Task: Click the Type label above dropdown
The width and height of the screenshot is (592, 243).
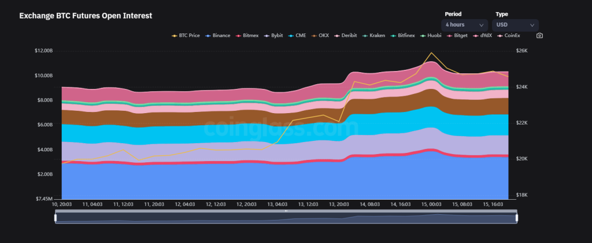Action: click(x=502, y=14)
